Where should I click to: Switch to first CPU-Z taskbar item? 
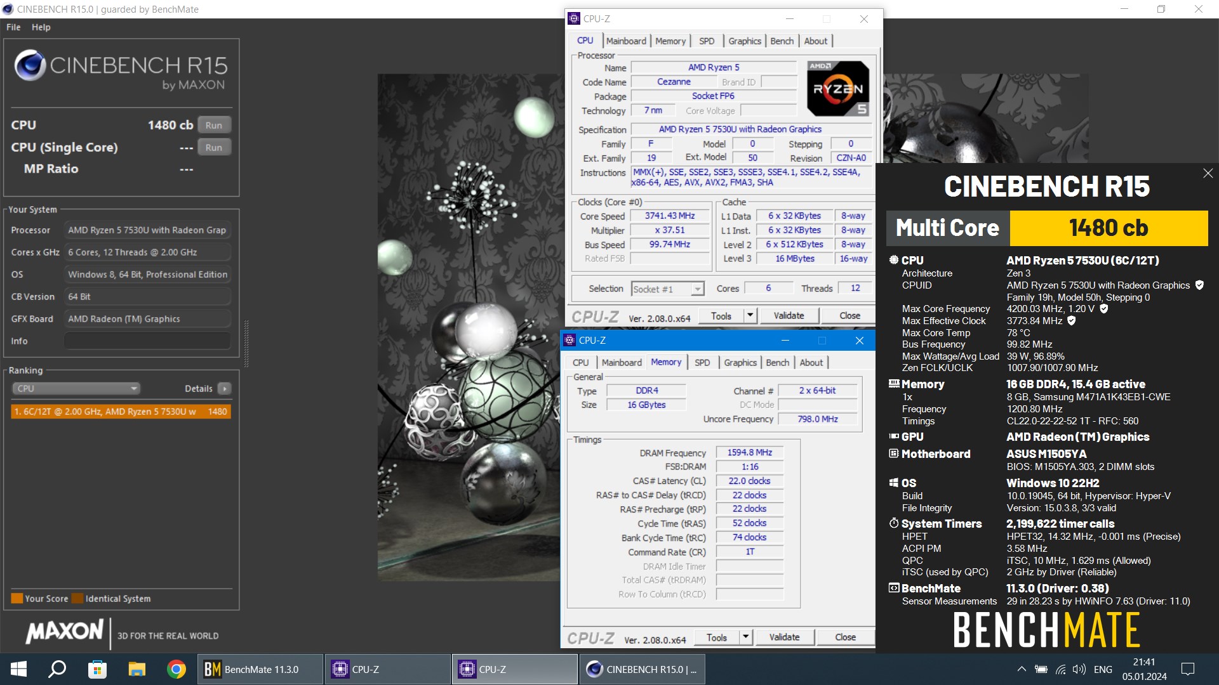tap(387, 669)
